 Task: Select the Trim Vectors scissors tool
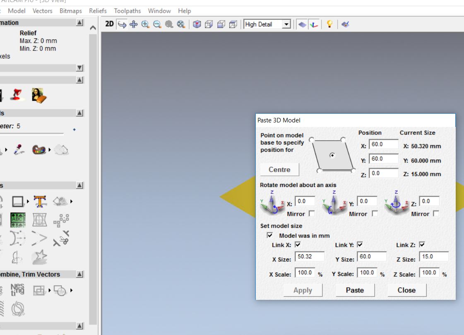61,238
